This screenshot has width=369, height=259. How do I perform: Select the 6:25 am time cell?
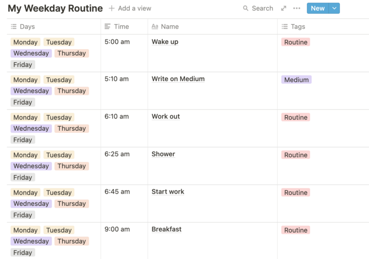pos(124,166)
